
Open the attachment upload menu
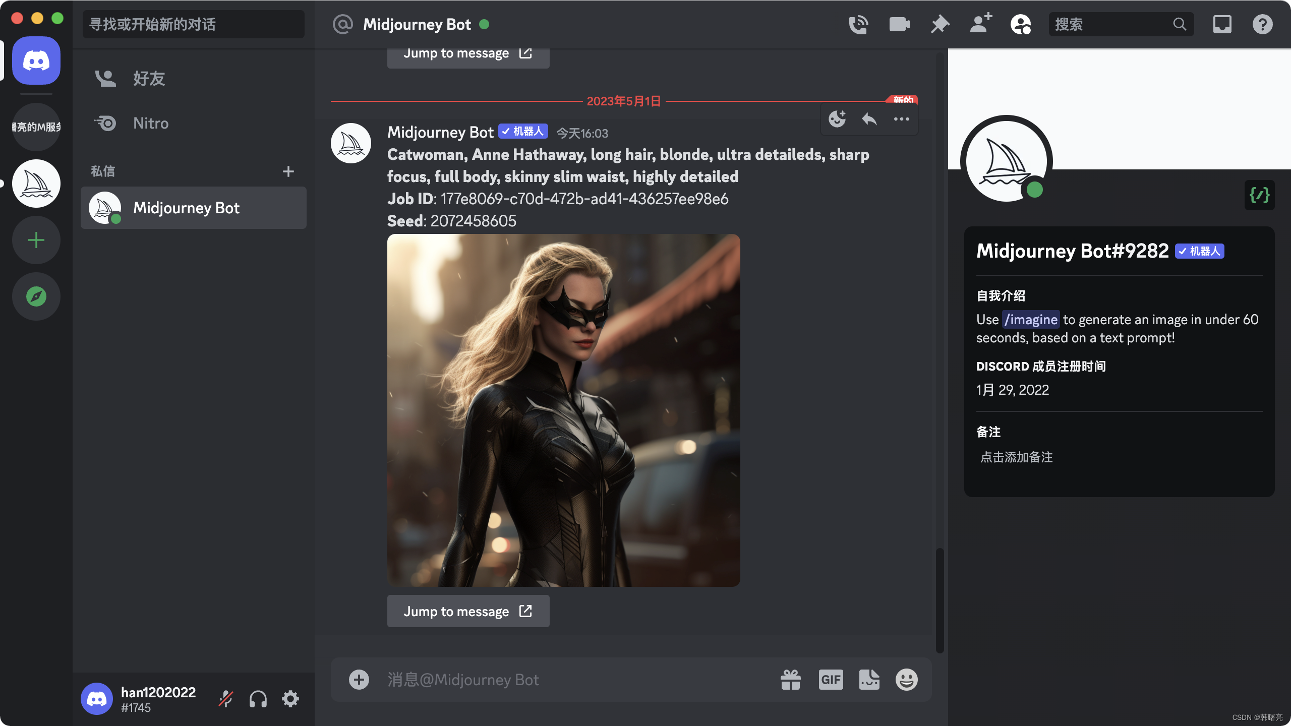[x=359, y=680]
